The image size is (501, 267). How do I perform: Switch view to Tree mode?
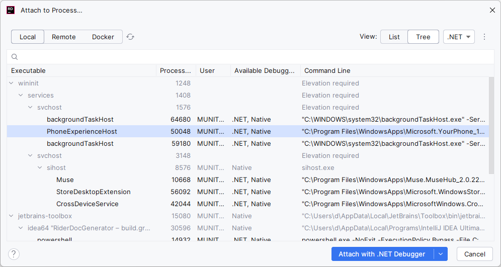423,37
